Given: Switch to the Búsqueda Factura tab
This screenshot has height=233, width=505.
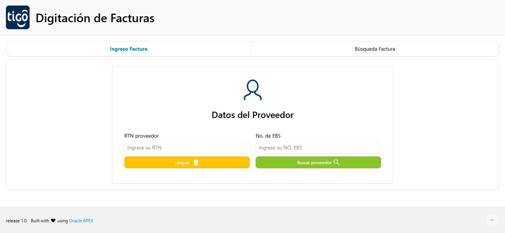Looking at the screenshot, I should [x=375, y=48].
